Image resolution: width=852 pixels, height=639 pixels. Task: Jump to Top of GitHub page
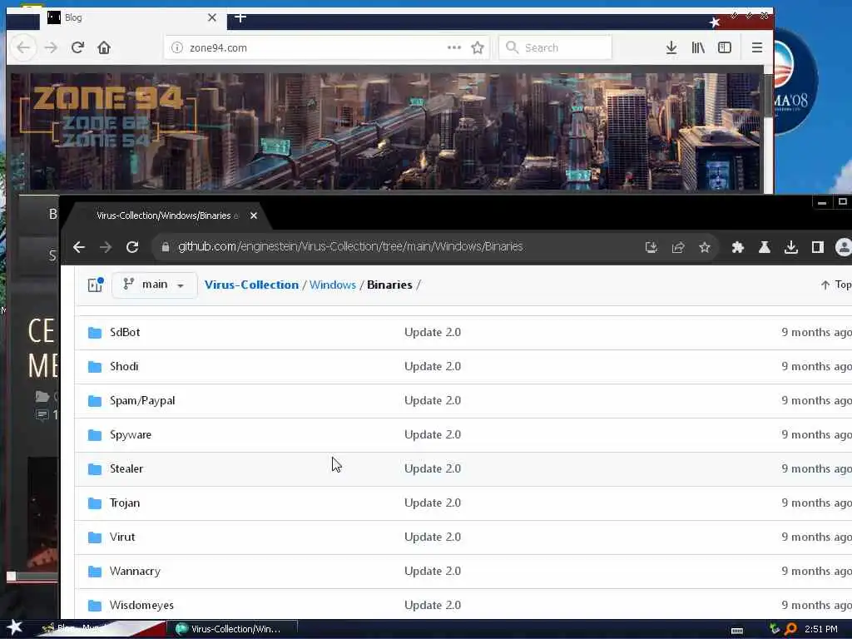click(835, 285)
